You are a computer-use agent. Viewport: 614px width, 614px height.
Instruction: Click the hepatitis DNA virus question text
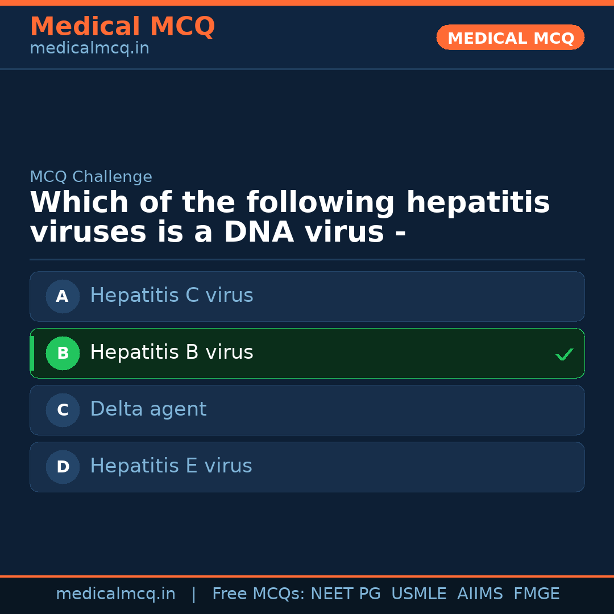(x=289, y=218)
